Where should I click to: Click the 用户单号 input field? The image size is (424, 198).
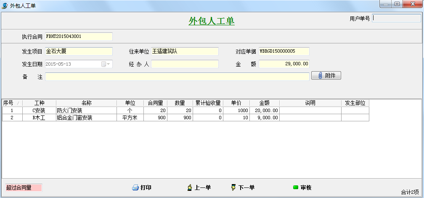tap(396, 19)
